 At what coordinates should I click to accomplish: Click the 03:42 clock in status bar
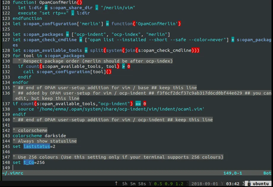point(233,184)
